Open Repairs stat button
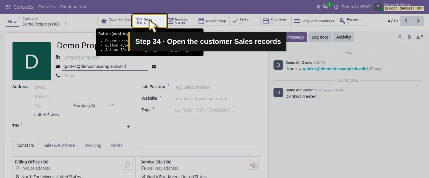The height and width of the screenshot is (178, 429). click(352, 21)
